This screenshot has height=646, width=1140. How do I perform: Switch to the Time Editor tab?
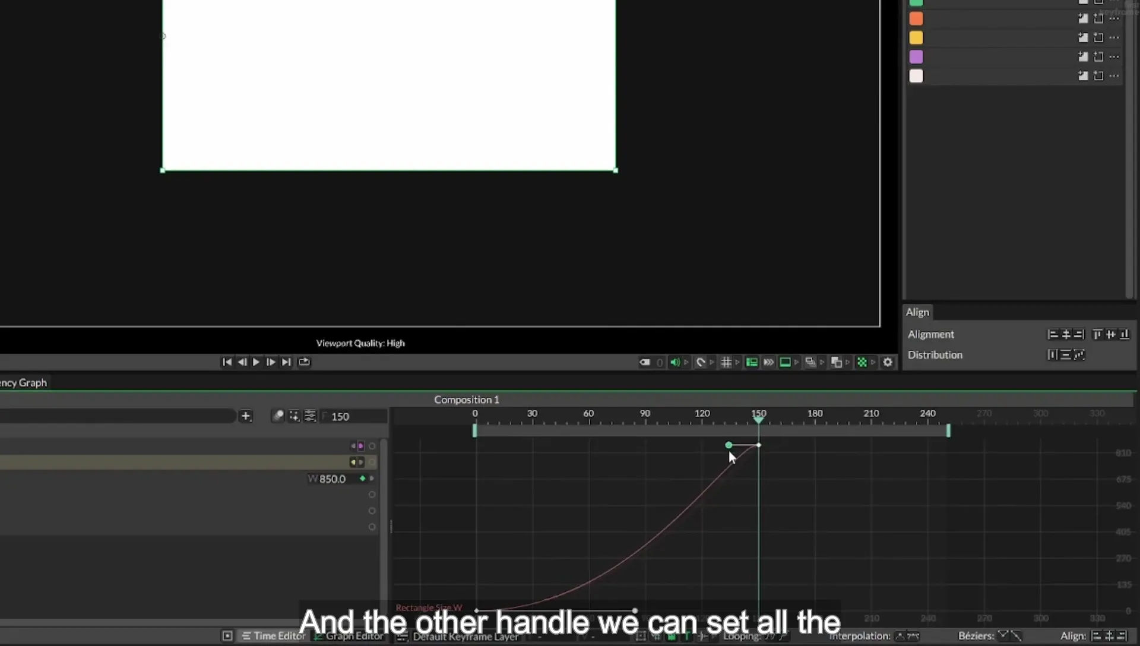274,636
